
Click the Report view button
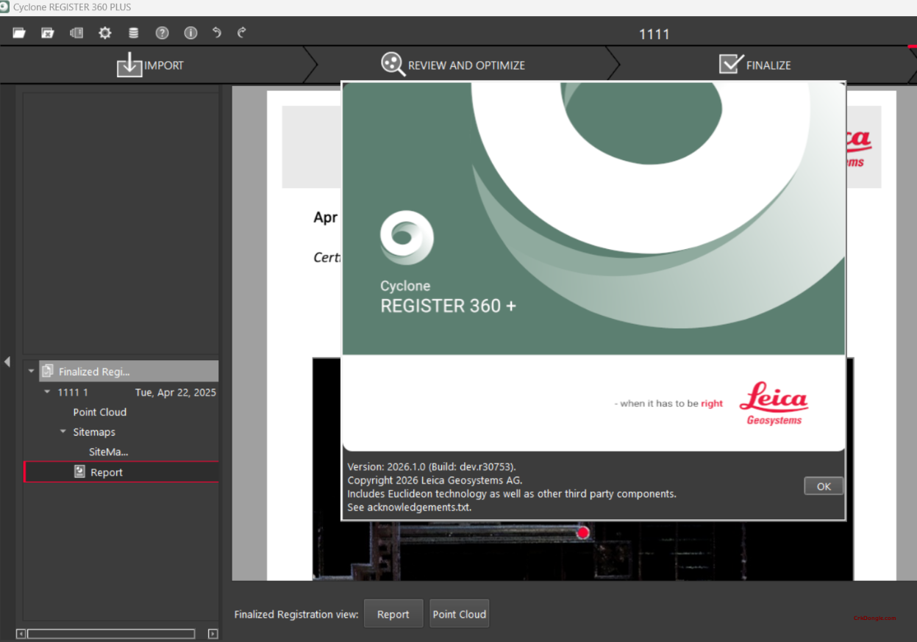[393, 614]
